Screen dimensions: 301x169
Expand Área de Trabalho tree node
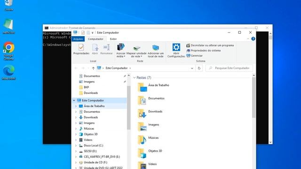[76, 106]
